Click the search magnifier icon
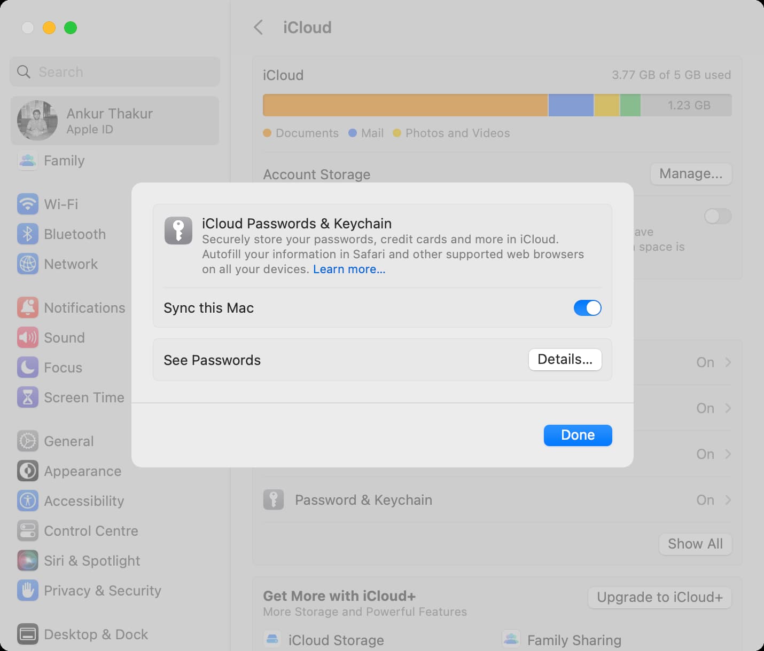This screenshot has width=764, height=651. tap(24, 72)
